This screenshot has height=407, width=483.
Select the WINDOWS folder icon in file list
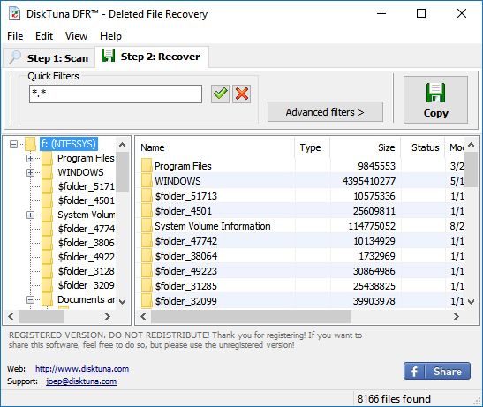(x=147, y=181)
